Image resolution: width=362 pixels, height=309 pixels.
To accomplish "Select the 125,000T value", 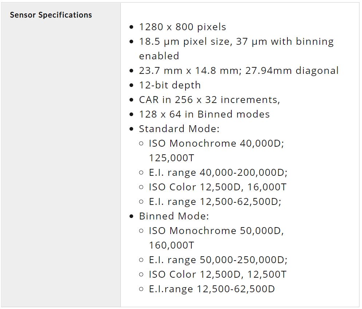I will pos(171,158).
